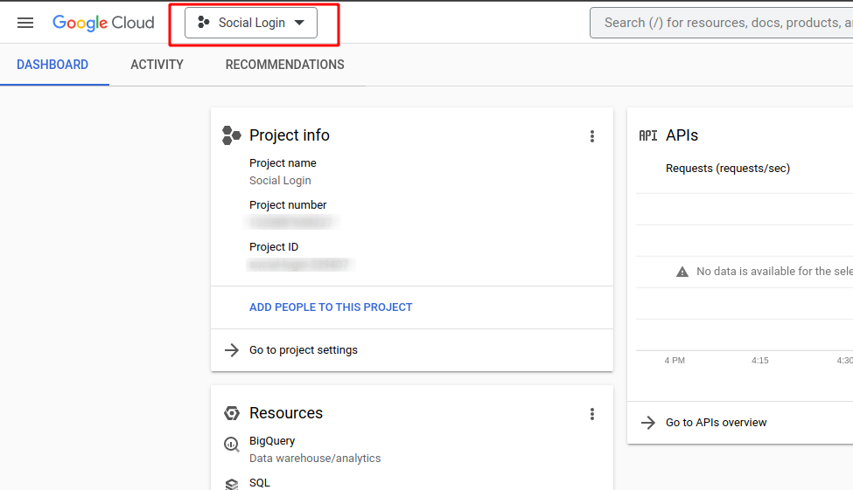Screen dimensions: 853x490
Task: Click the BigQuery magnifier icon
Action: 232,445
